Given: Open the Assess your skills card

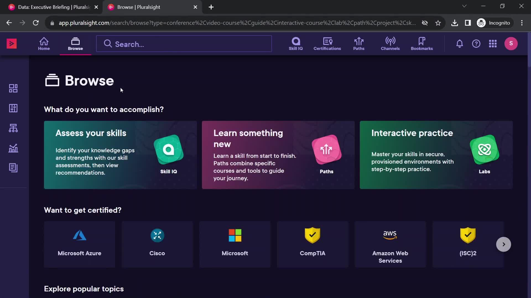Looking at the screenshot, I should pyautogui.click(x=120, y=155).
